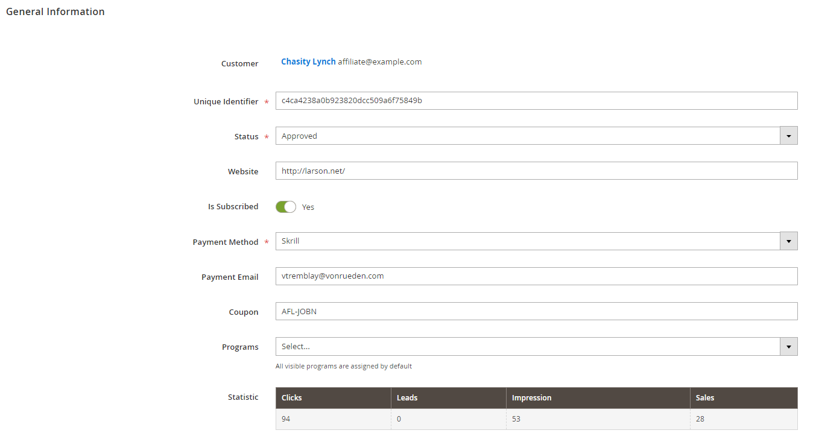The image size is (816, 436).
Task: Click the Is Subscribed label
Action: pos(233,206)
